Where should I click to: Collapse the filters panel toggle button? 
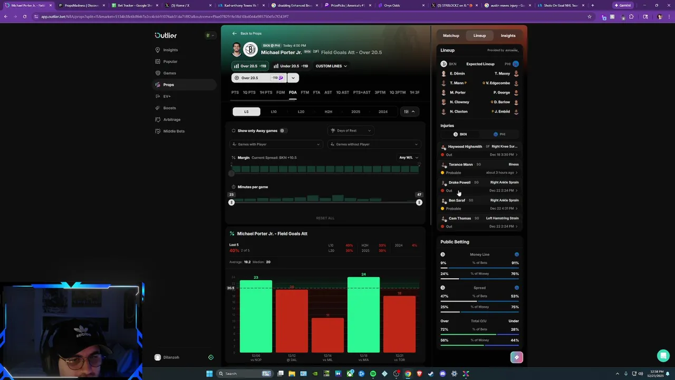point(409,111)
